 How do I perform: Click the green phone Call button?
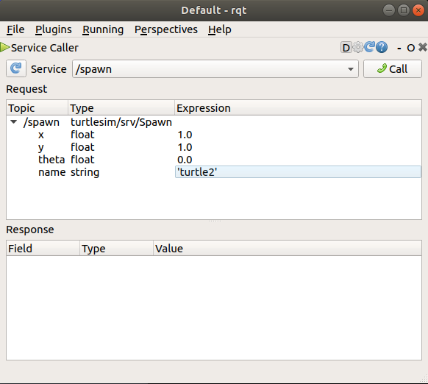click(392, 69)
